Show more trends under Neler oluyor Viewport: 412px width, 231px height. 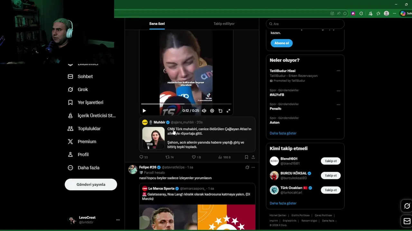coord(283,133)
